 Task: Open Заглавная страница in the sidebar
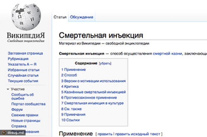pos(25,53)
